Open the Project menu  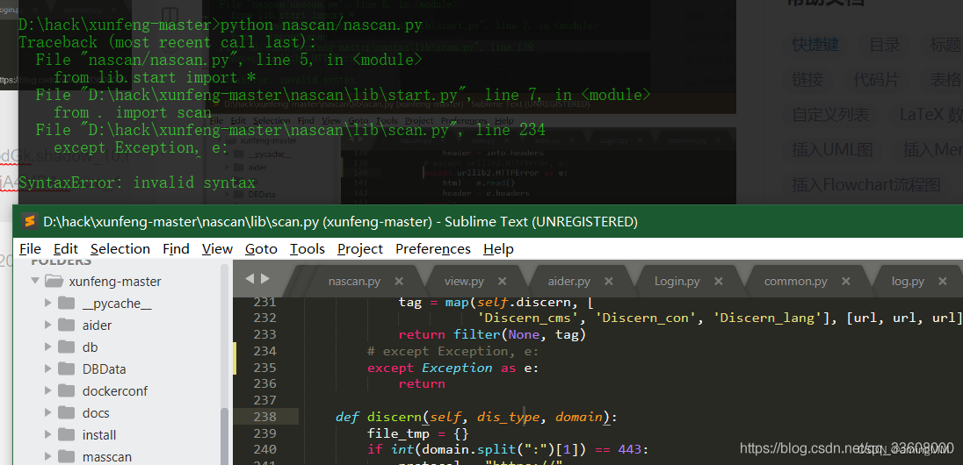pos(360,249)
